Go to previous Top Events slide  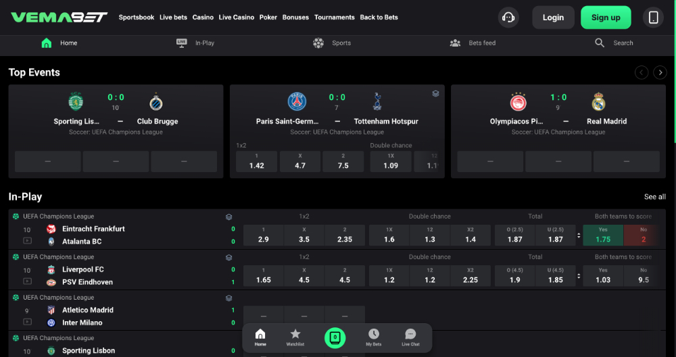tap(642, 73)
